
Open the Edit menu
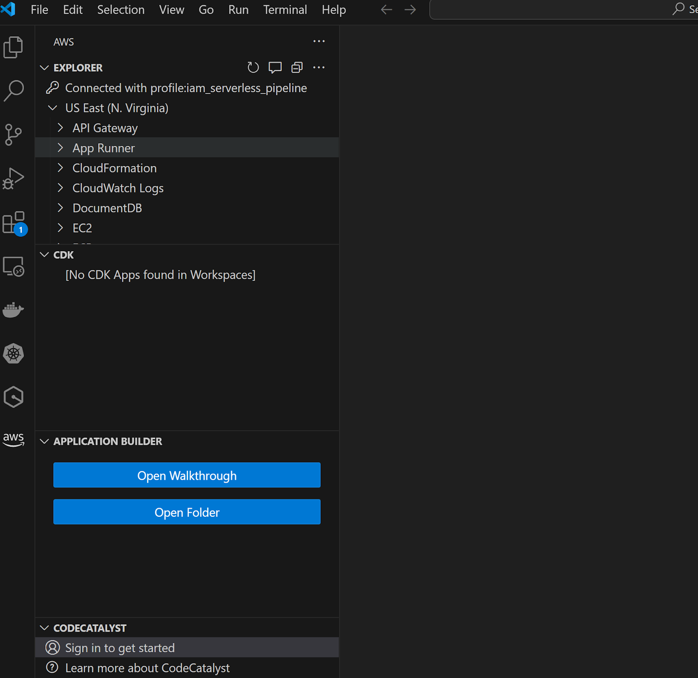click(73, 10)
